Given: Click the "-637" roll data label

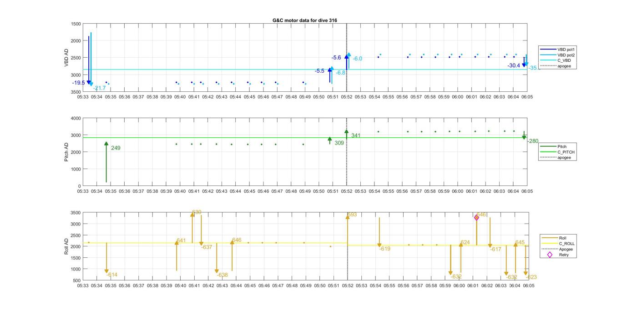Looking at the screenshot, I should (207, 247).
